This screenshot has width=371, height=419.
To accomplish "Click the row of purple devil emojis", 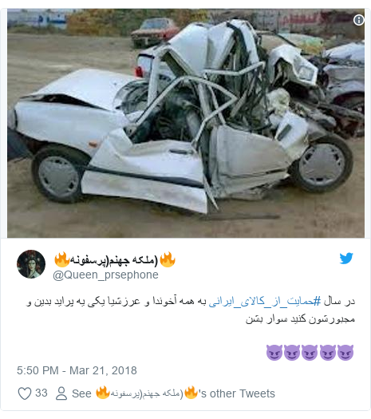I will [310, 353].
